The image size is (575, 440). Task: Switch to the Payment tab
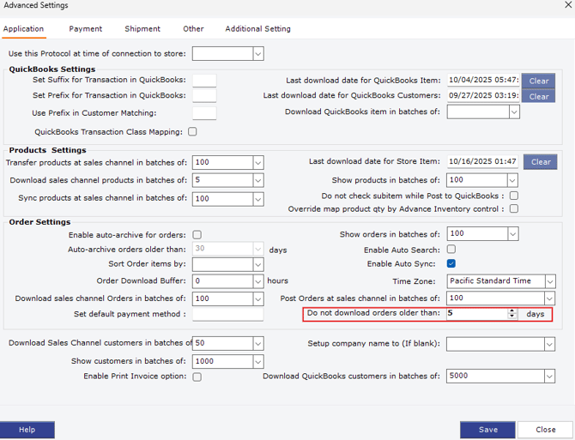[86, 29]
